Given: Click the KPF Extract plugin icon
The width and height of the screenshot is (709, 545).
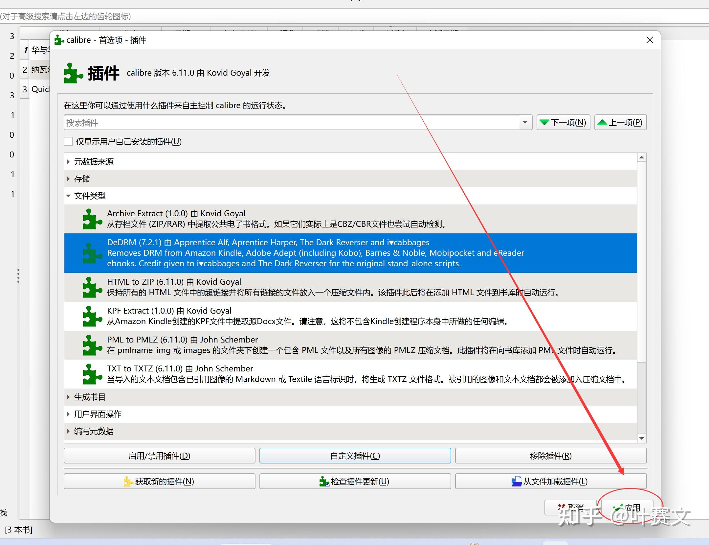Looking at the screenshot, I should (x=92, y=316).
